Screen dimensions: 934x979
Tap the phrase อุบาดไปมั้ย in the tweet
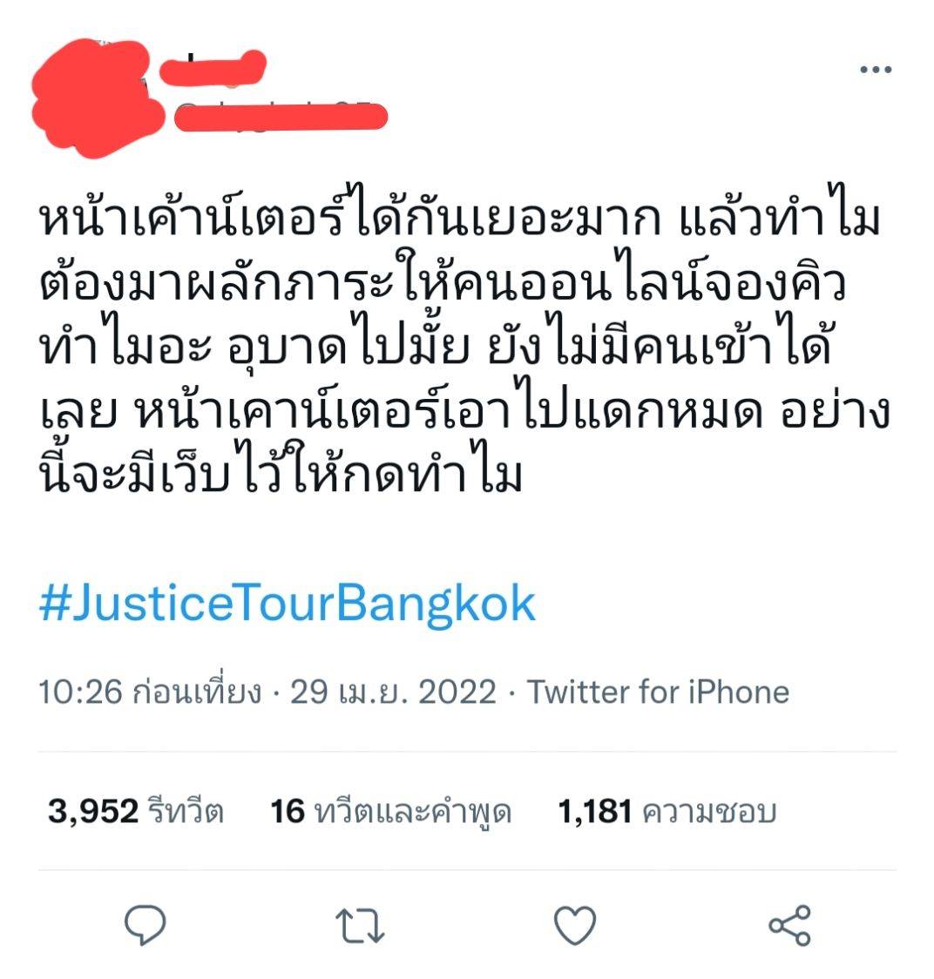pyautogui.click(x=349, y=345)
